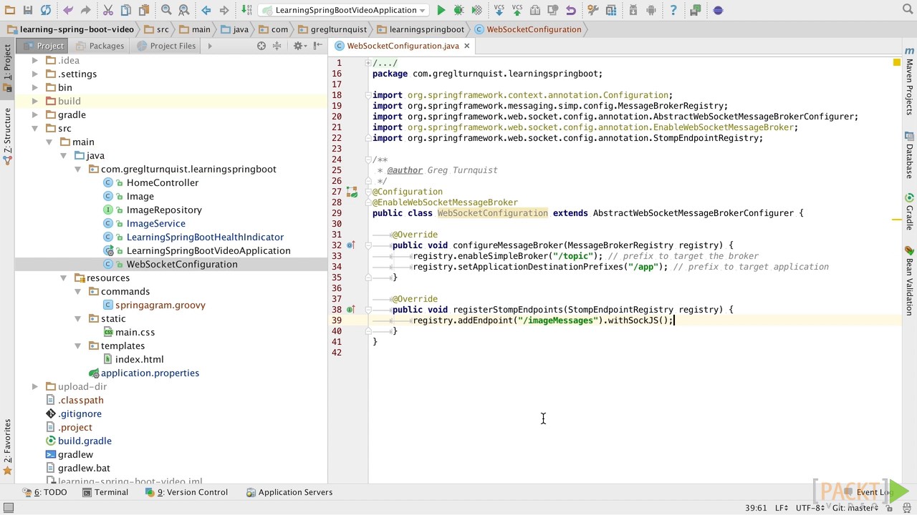Click the VCS Update Project icon
The width and height of the screenshot is (917, 515).
click(x=499, y=10)
